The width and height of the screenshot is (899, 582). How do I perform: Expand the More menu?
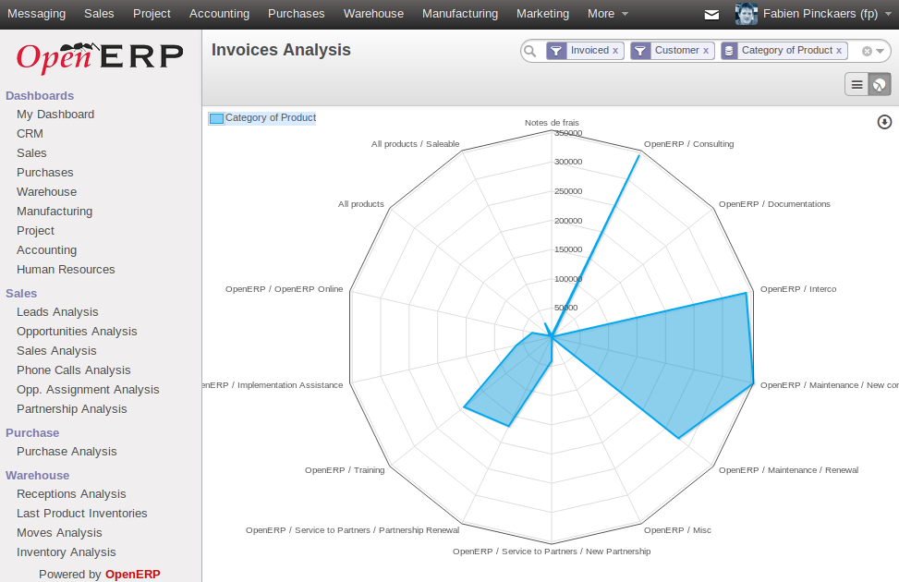click(608, 14)
